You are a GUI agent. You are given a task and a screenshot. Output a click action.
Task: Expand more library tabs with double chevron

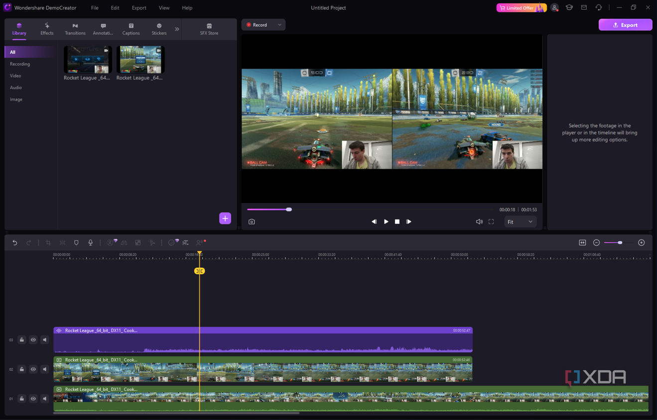pos(177,29)
